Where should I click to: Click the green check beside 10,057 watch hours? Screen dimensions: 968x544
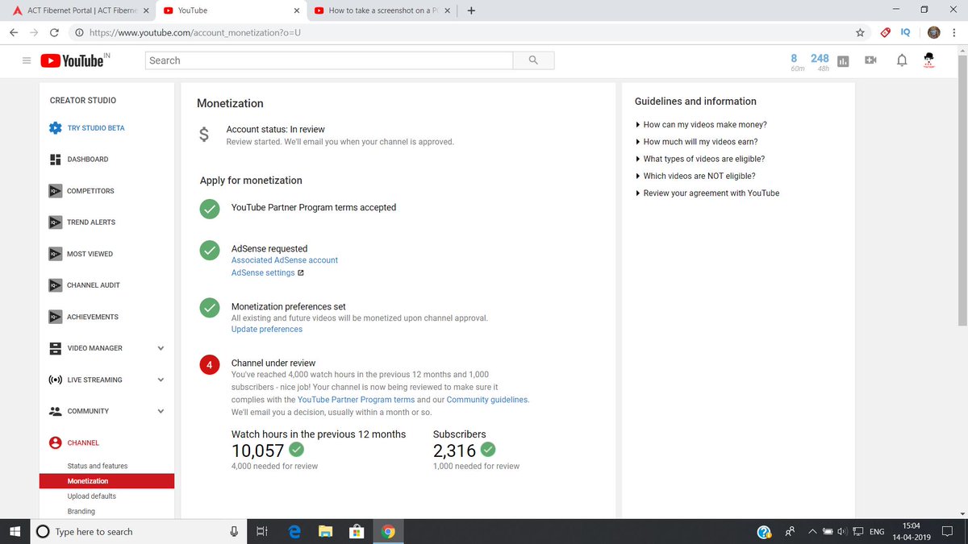(297, 449)
